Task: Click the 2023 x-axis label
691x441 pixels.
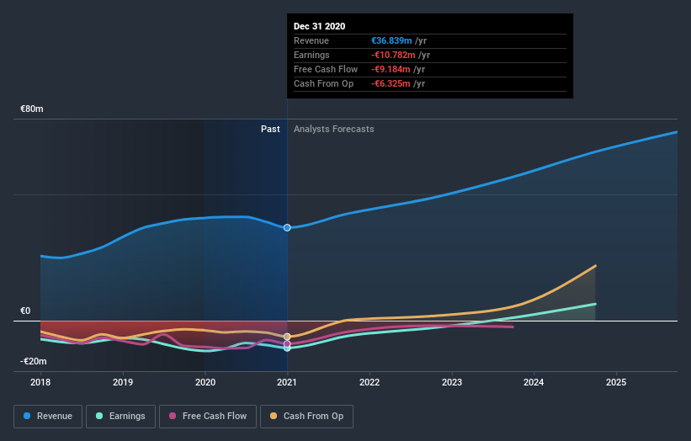Action: [x=452, y=382]
